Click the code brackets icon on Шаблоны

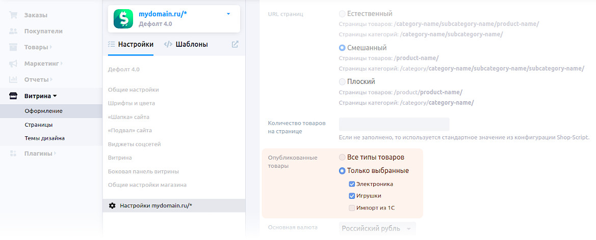(x=168, y=44)
